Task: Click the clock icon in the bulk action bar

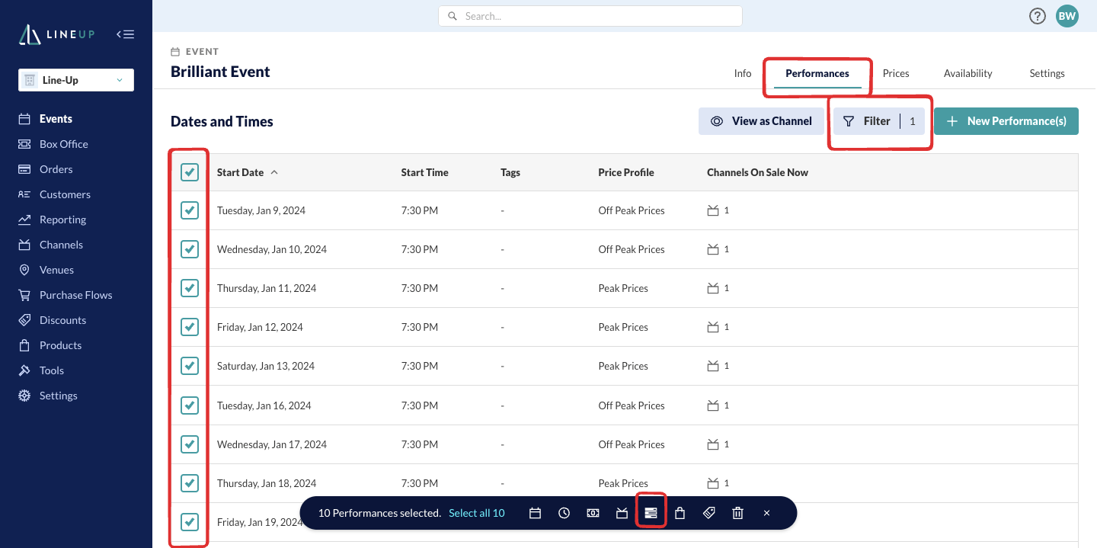Action: coord(564,513)
